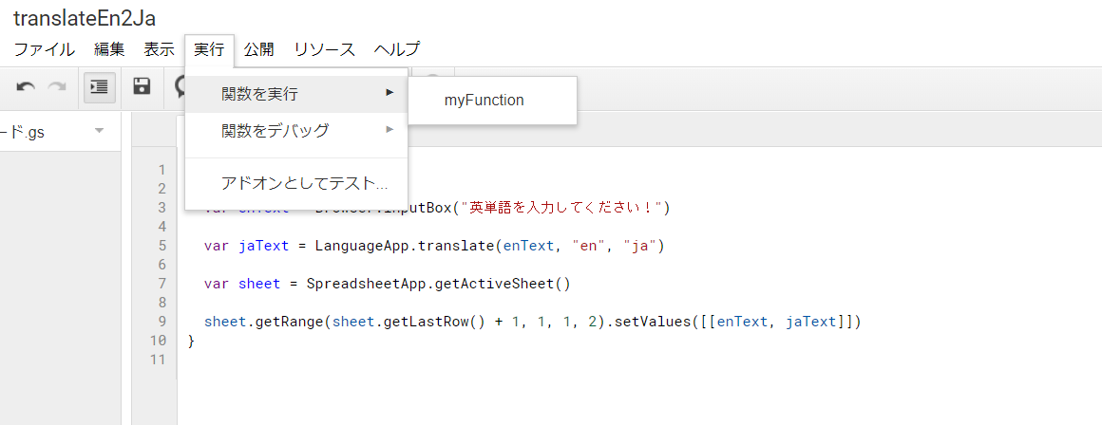The width and height of the screenshot is (1102, 425).
Task: Select 関数を実行 in the menu
Action: click(259, 93)
